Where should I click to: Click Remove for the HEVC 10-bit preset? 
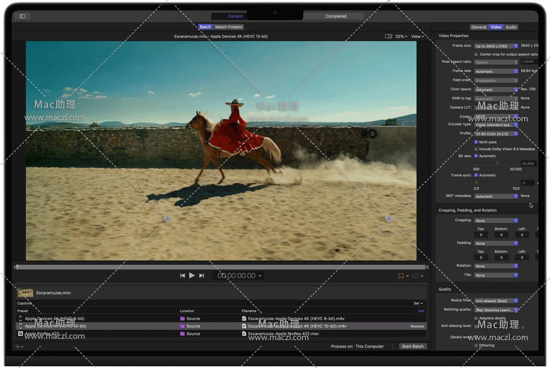click(x=417, y=326)
